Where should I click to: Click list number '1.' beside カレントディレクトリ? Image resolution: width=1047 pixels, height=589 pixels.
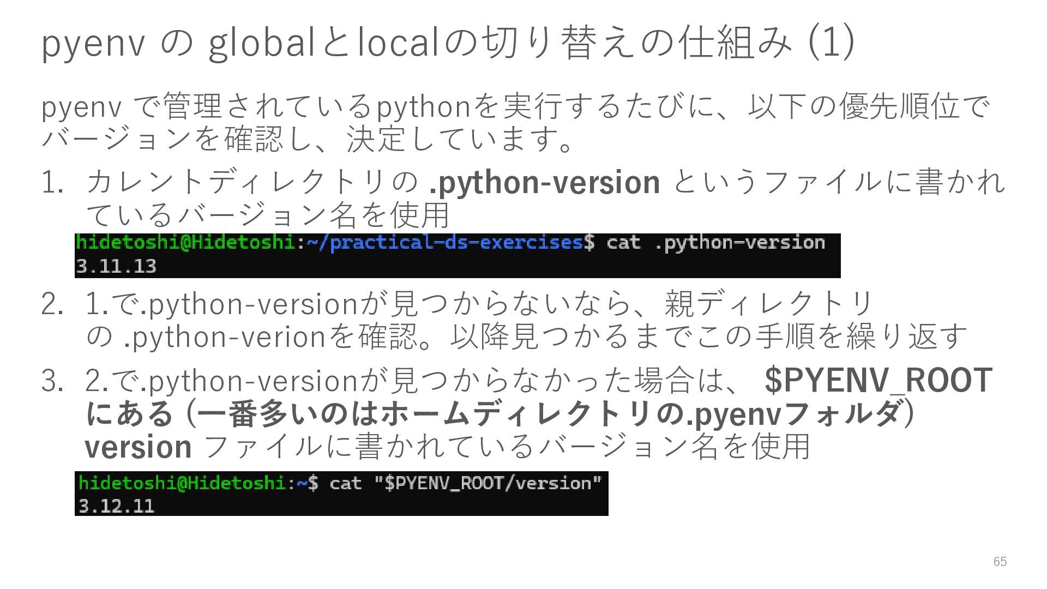pyautogui.click(x=54, y=183)
